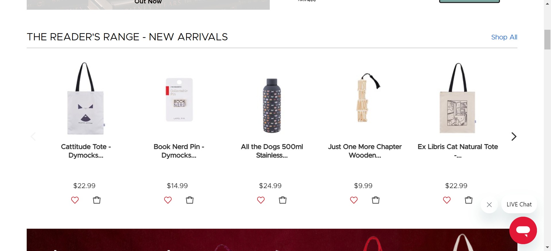Add Cattitude Tote to shopping bag
This screenshot has width=551, height=251.
(97, 200)
